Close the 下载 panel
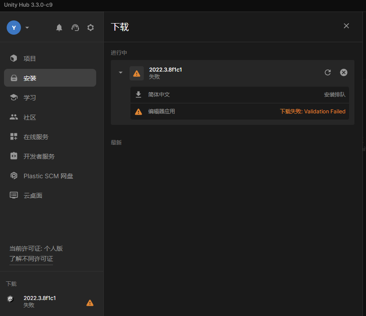This screenshot has width=366, height=316. pyautogui.click(x=346, y=26)
